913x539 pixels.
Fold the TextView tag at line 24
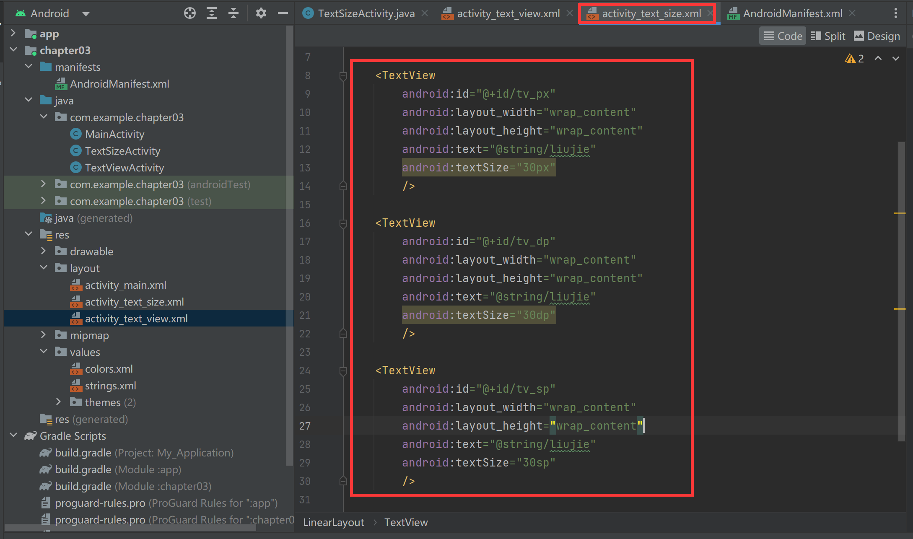343,371
